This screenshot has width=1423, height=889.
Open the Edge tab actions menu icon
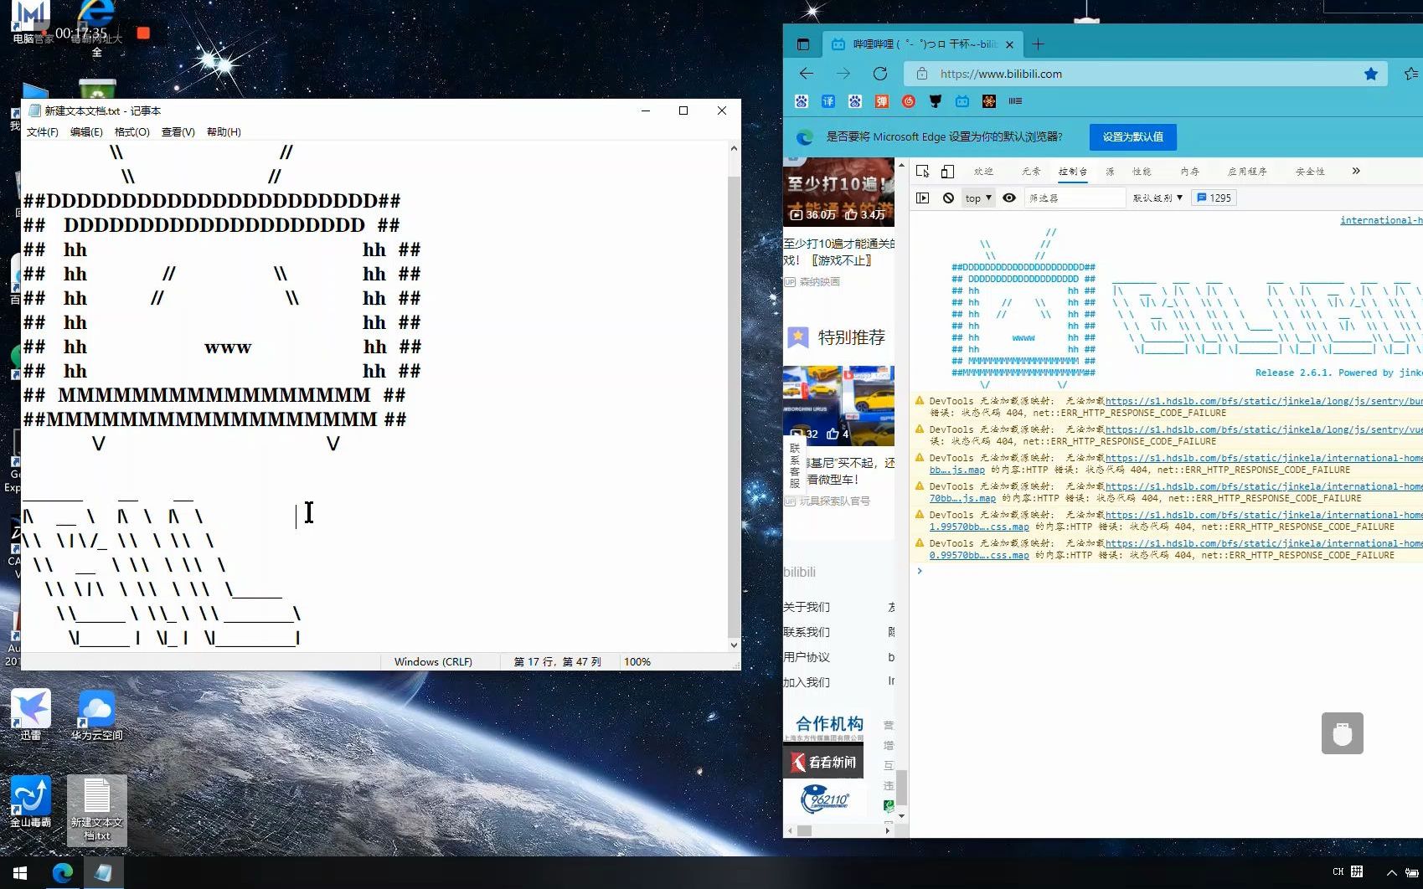(803, 44)
